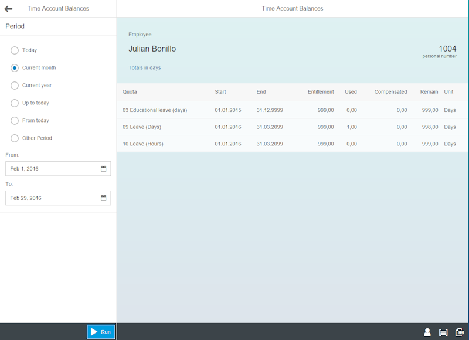Open the Totals in days link
The width and height of the screenshot is (469, 340).
coord(144,67)
